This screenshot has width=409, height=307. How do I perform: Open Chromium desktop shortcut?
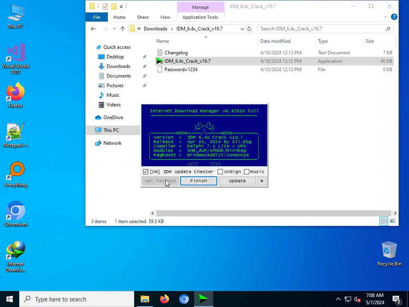coord(16,214)
